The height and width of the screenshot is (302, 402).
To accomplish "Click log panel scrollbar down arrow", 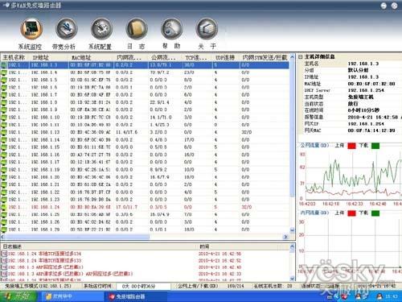I will [293, 279].
